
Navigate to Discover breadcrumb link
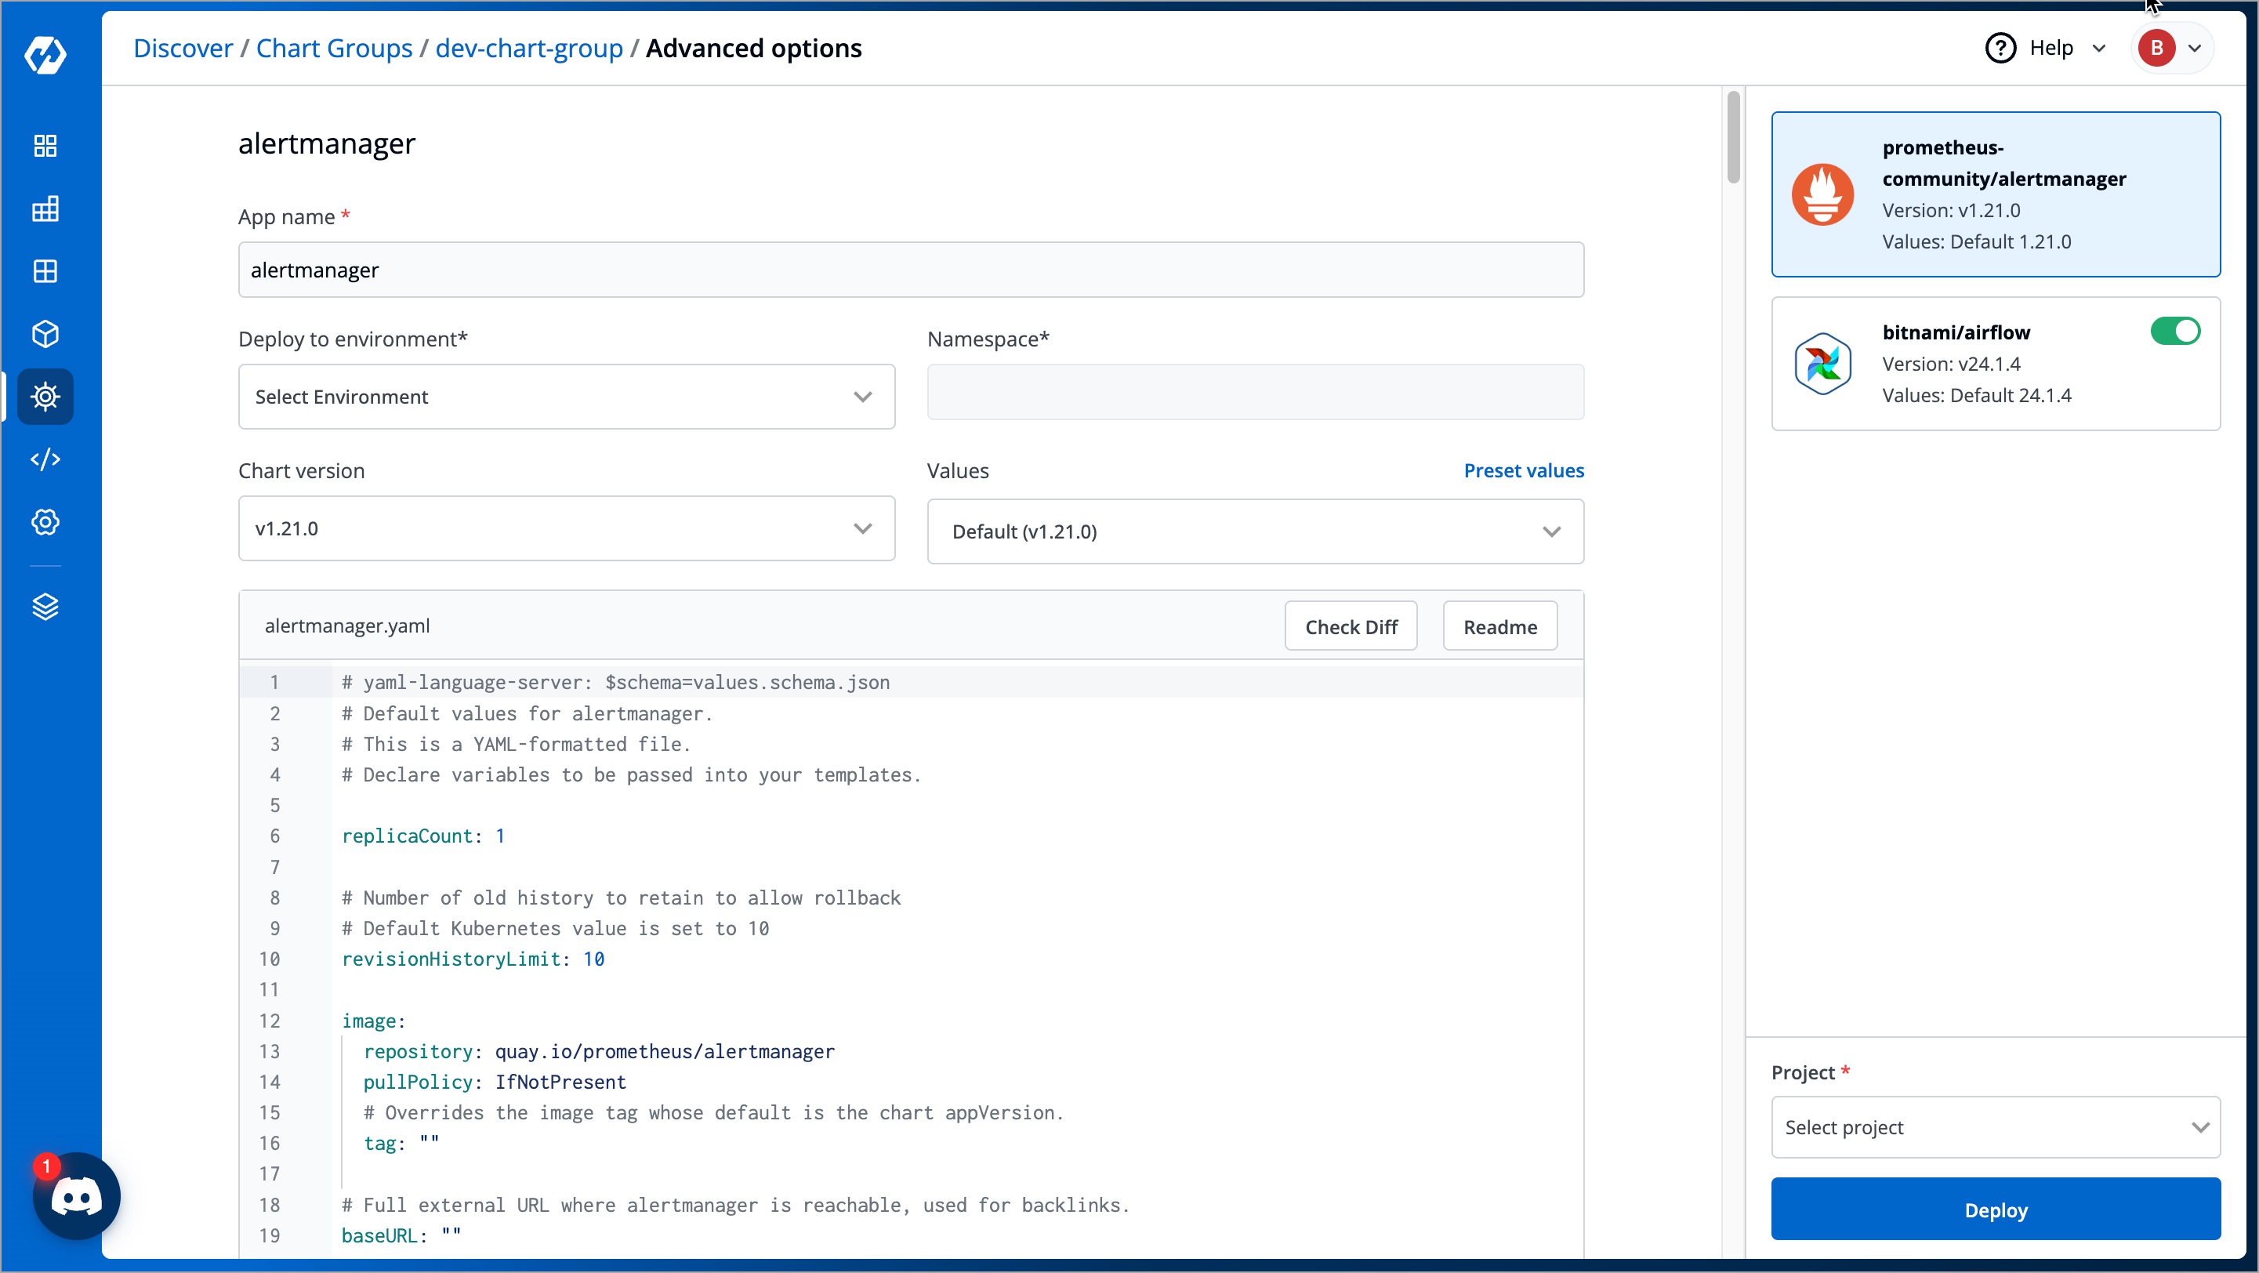click(183, 49)
